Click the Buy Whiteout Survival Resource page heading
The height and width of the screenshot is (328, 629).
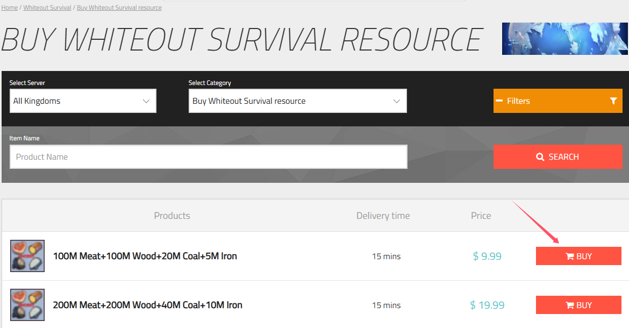(x=241, y=40)
